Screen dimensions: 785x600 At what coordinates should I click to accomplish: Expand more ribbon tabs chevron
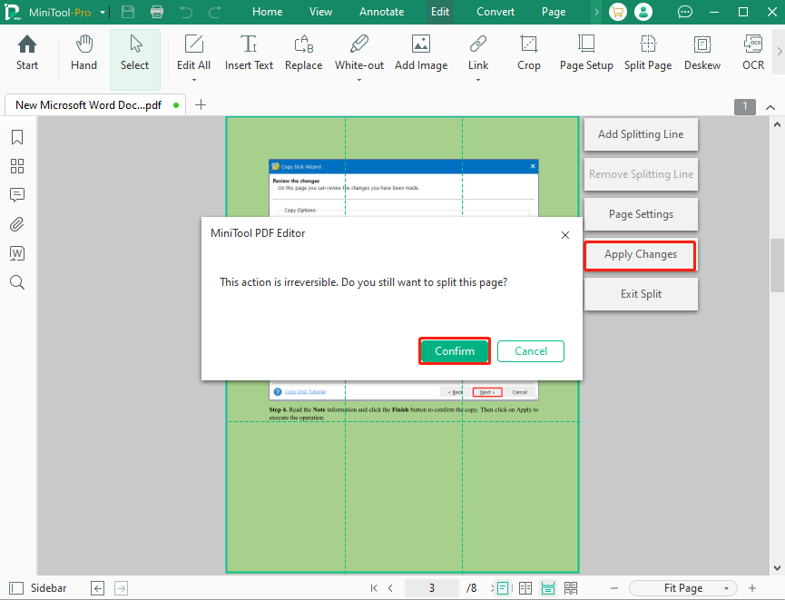coord(596,12)
